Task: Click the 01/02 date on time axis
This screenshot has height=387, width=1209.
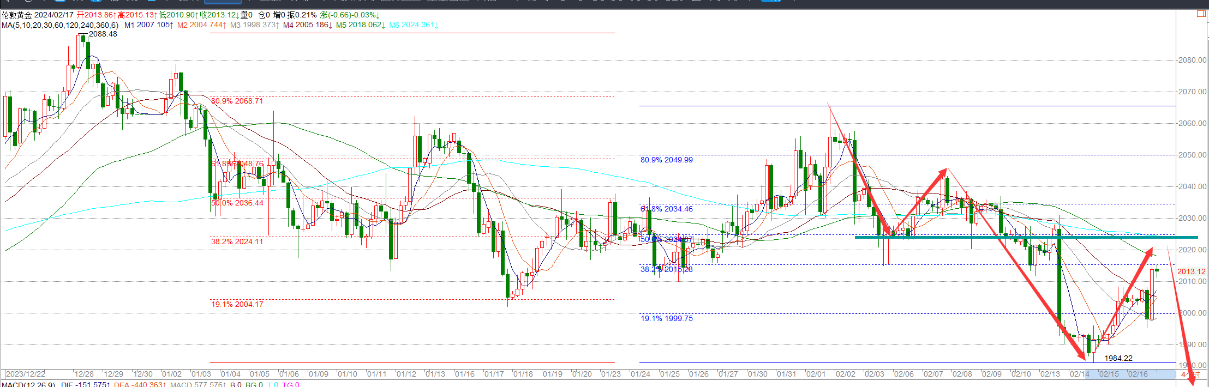Action: [x=172, y=374]
